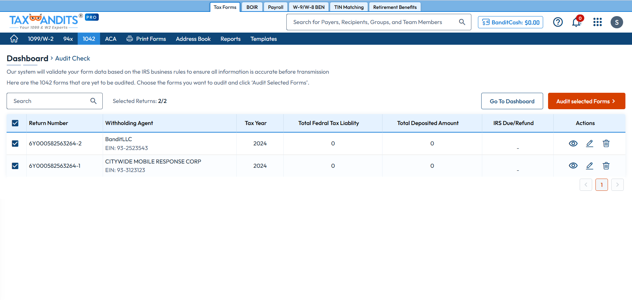Edit the CITYWIDE MOBILE RESPONSE CORP return

590,166
